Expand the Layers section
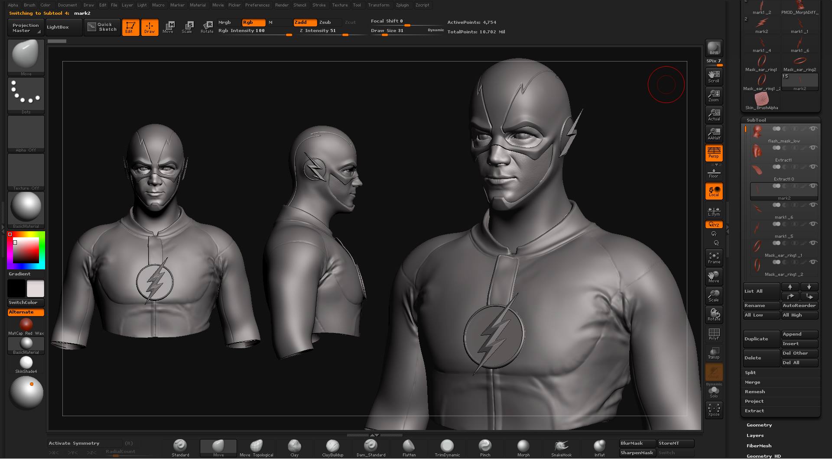This screenshot has width=832, height=459. click(x=755, y=436)
